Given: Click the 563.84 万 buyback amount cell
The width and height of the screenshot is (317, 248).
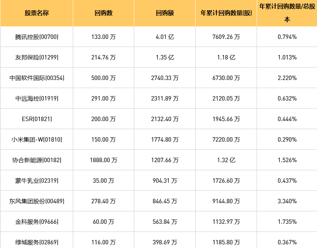Looking at the screenshot, I should [165, 222].
